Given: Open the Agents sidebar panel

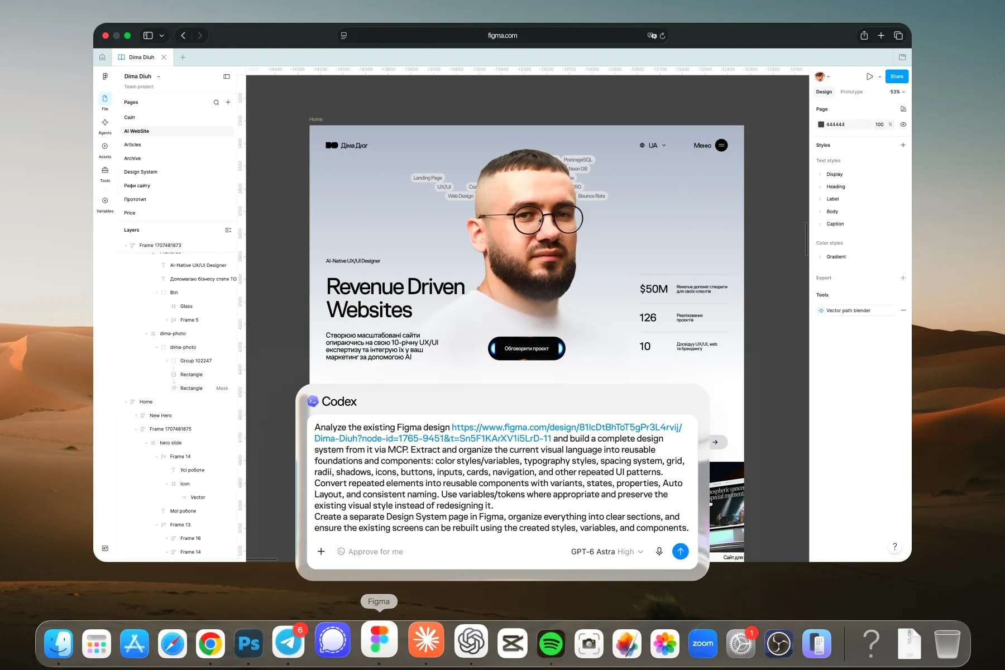Looking at the screenshot, I should (105, 122).
